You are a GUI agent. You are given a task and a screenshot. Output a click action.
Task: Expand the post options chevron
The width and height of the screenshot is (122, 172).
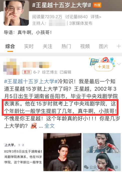click(119, 64)
